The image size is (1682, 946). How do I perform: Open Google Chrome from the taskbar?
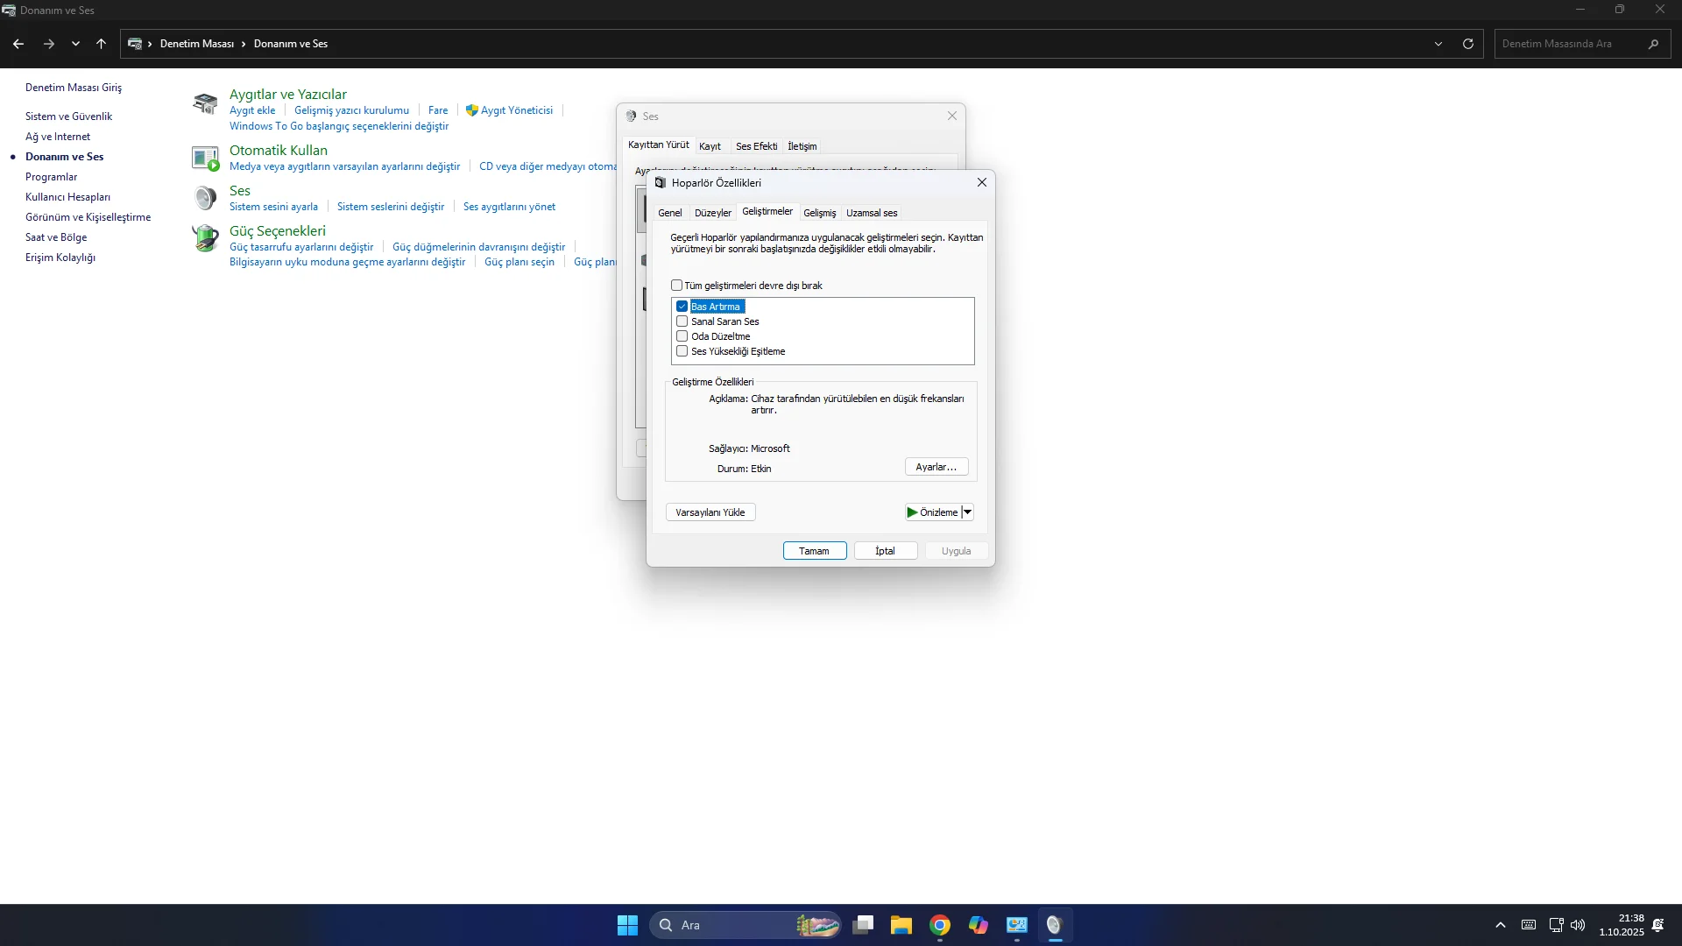coord(940,925)
